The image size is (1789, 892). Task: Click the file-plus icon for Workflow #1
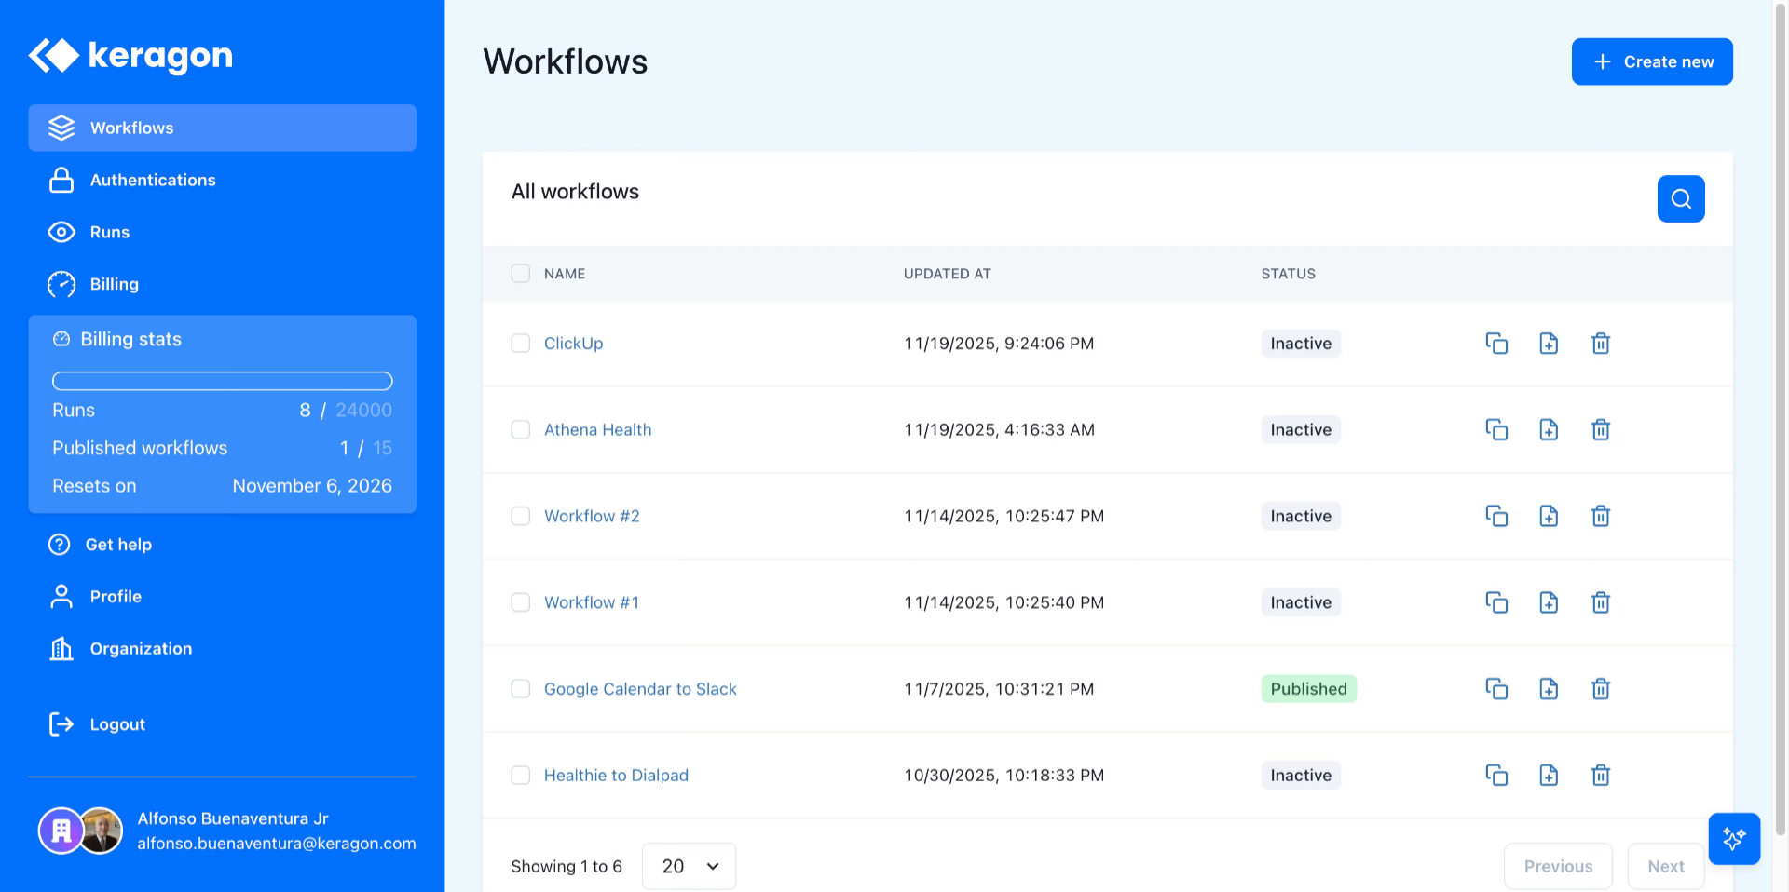pos(1548,602)
